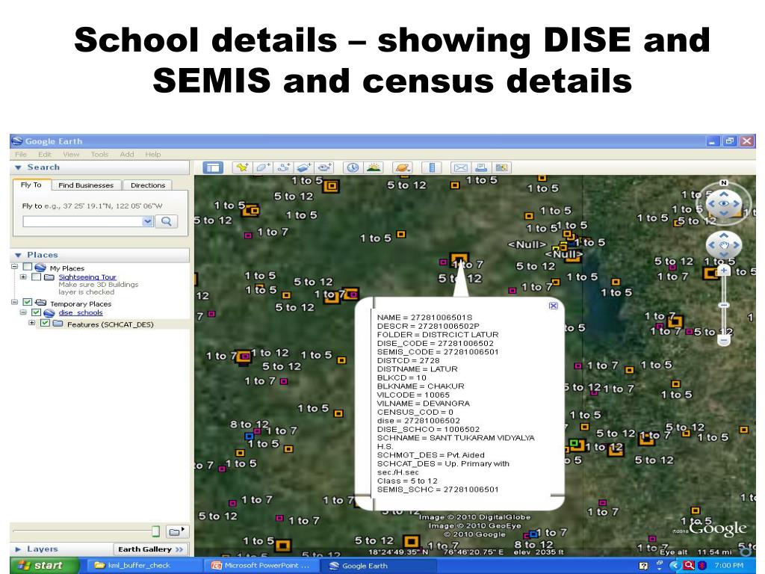This screenshot has height=574, width=765.
Task: Expand the Features (SCHCAT_DES) folder
Action: (32, 323)
